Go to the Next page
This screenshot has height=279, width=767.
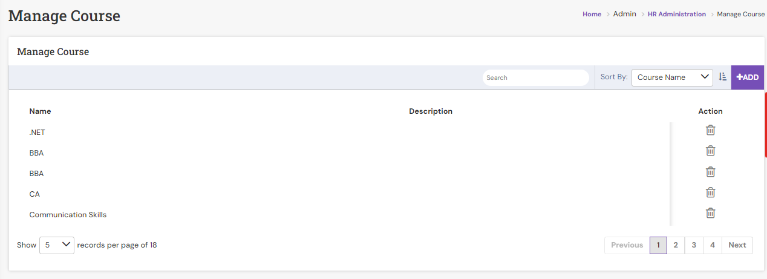pyautogui.click(x=737, y=245)
